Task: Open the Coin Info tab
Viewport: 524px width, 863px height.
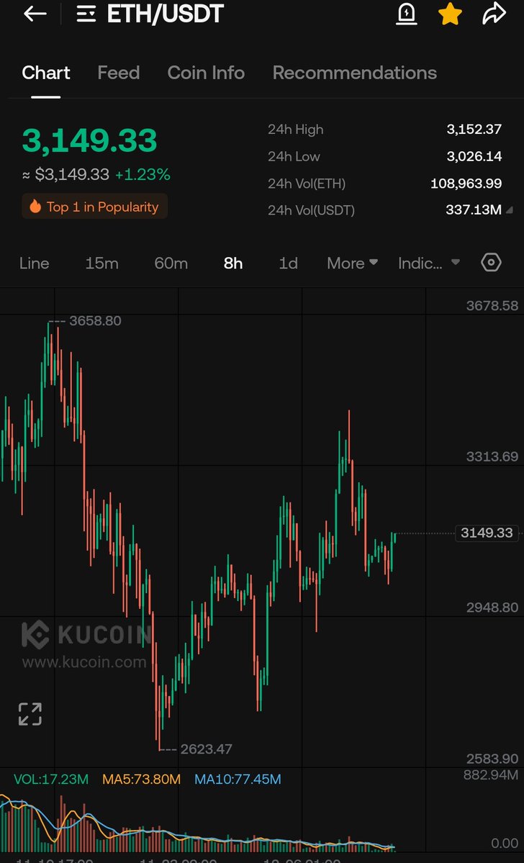Action: (206, 73)
